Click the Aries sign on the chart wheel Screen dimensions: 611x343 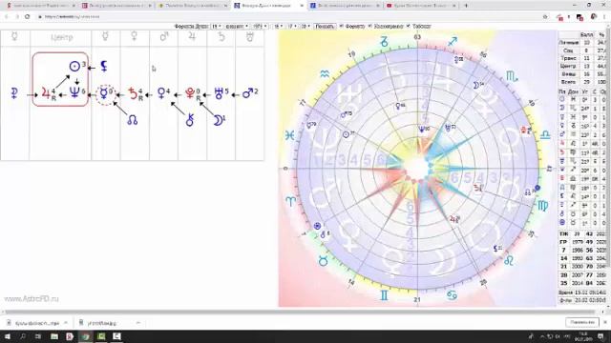pyautogui.click(x=290, y=201)
